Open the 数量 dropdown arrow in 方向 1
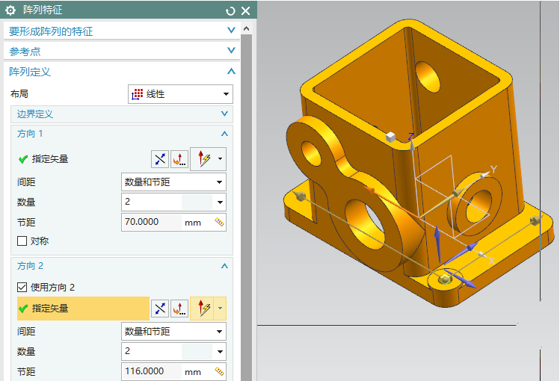560x381 pixels. click(x=220, y=202)
